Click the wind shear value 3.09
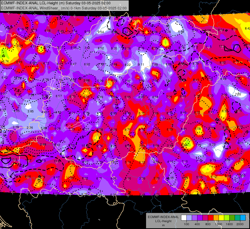 pos(16,127)
